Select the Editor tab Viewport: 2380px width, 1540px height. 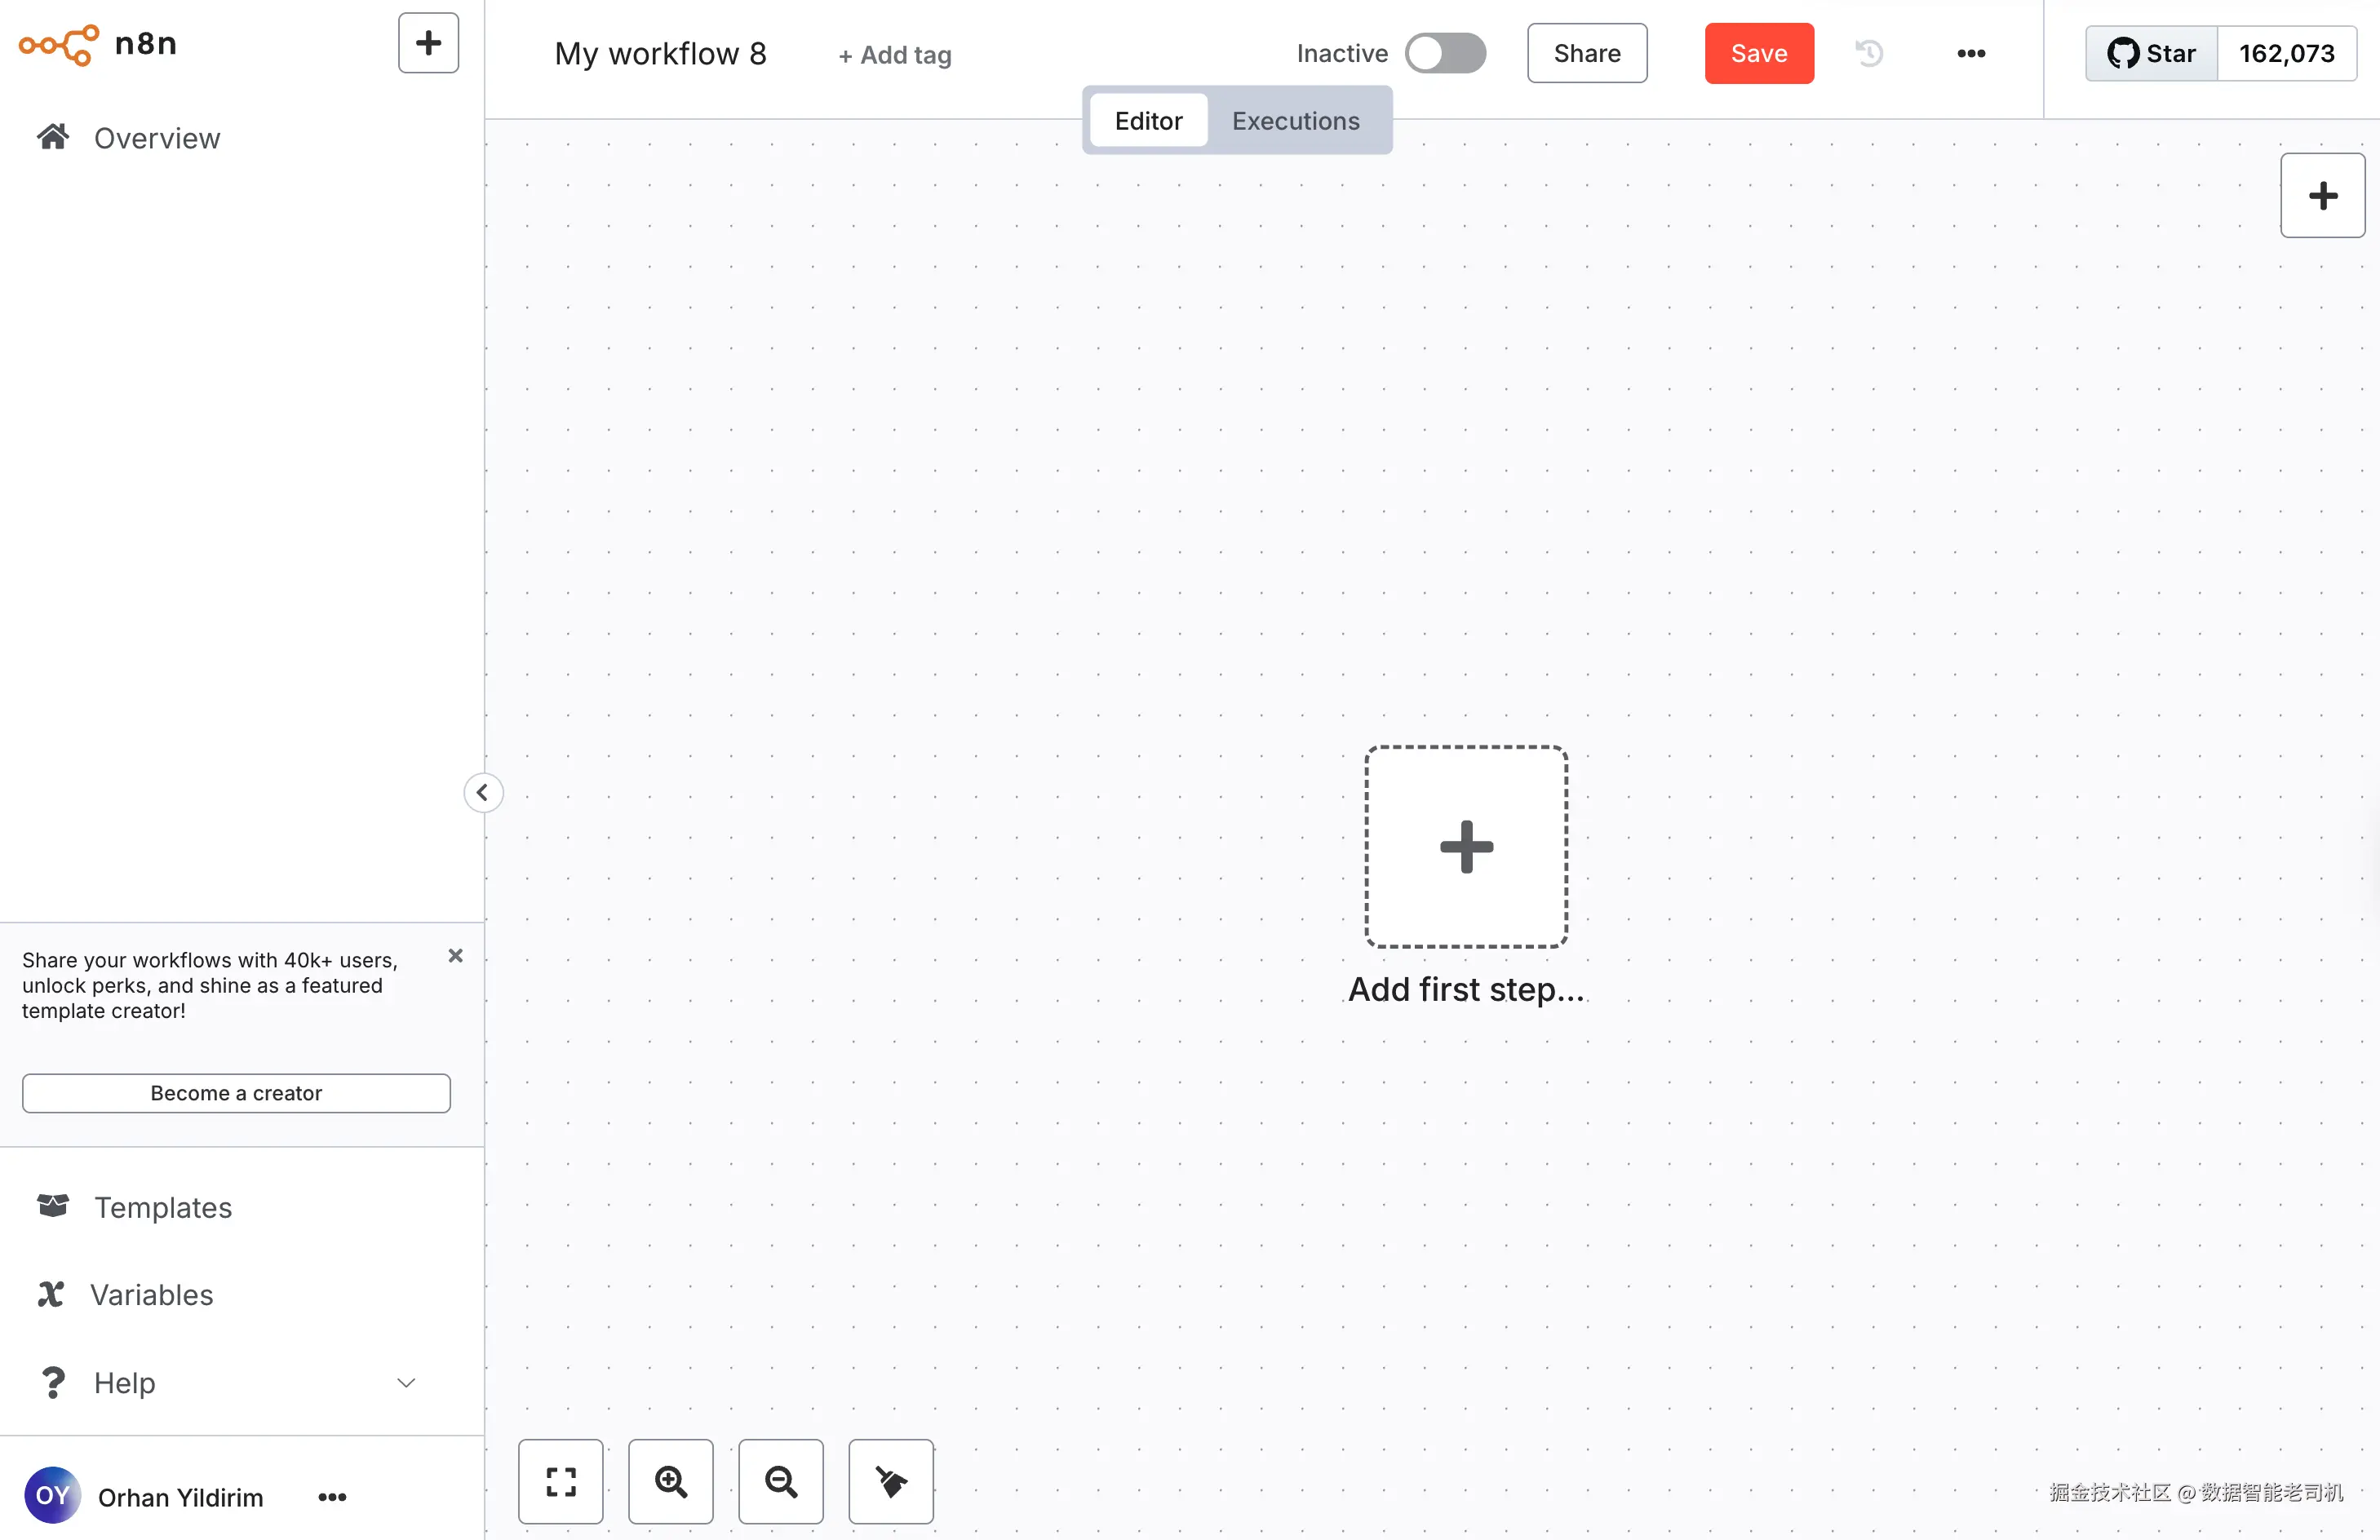(x=1148, y=121)
